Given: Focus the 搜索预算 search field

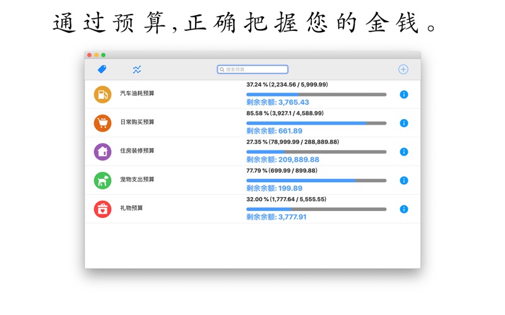Looking at the screenshot, I should point(252,69).
